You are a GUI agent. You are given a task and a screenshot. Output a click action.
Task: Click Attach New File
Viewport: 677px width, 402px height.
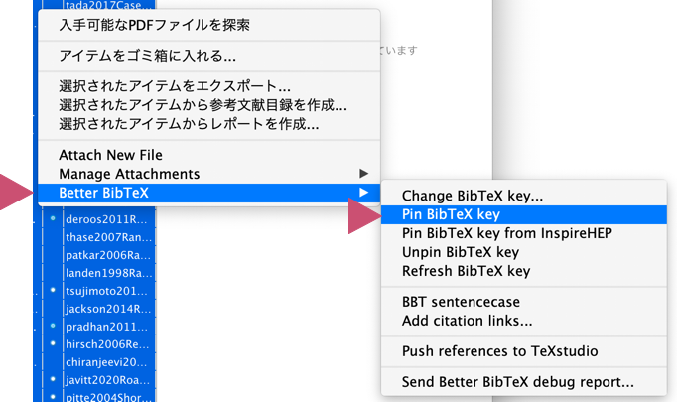tap(110, 155)
